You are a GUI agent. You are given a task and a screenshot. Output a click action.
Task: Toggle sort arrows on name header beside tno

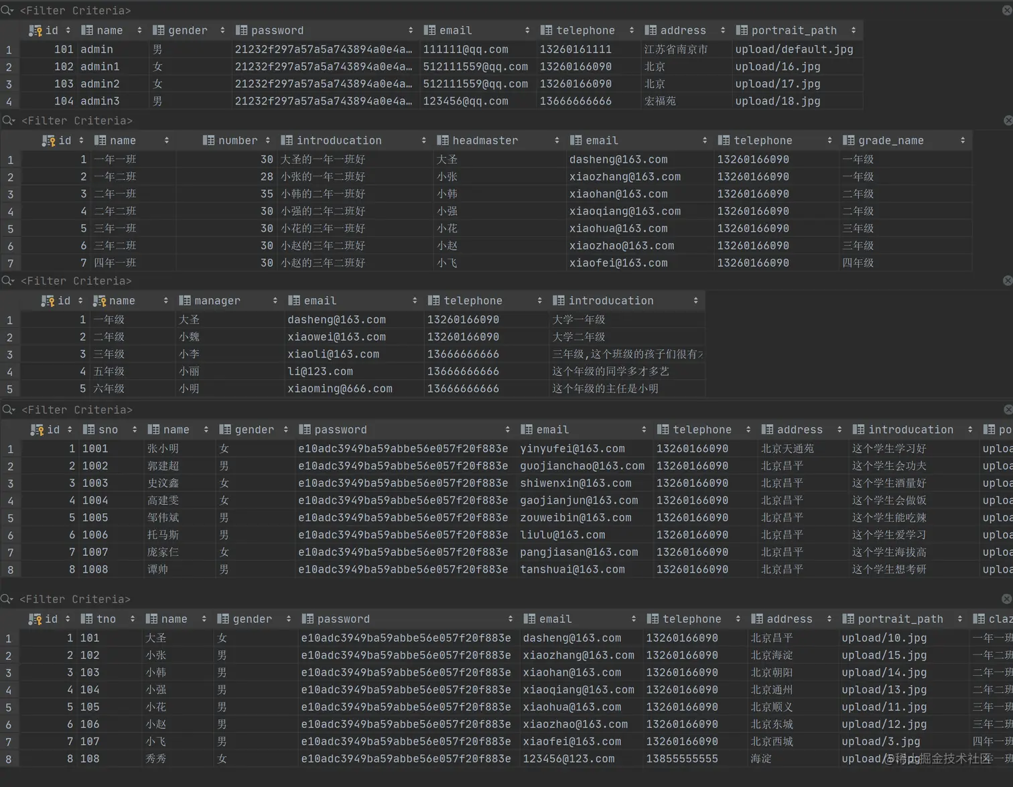pyautogui.click(x=204, y=620)
